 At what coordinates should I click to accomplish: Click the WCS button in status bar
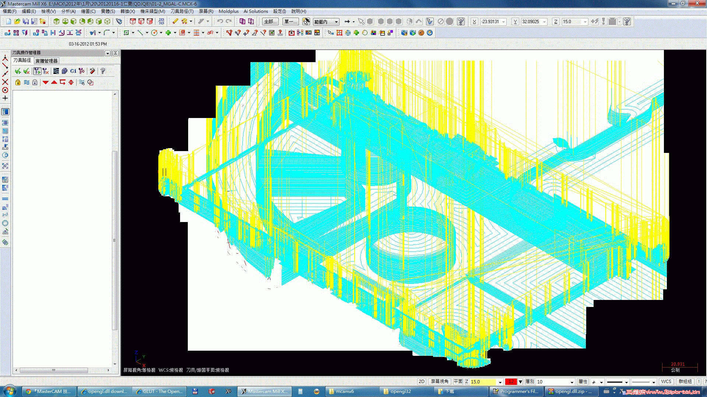coord(666,382)
